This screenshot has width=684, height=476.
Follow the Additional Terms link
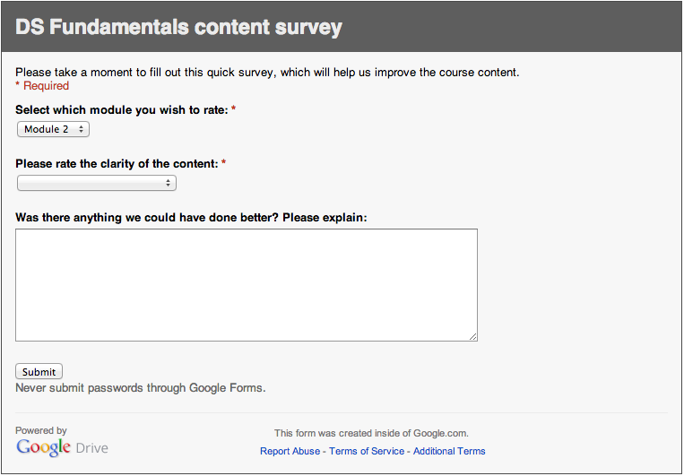point(449,451)
